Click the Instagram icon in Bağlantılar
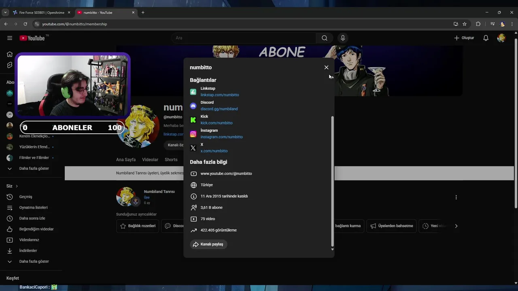The height and width of the screenshot is (291, 518). coord(193,134)
